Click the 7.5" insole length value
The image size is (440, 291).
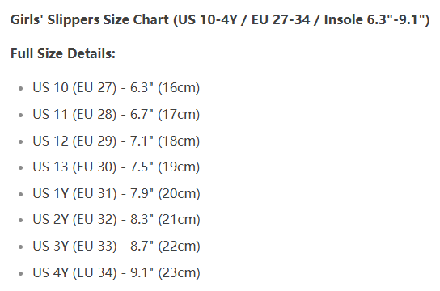[x=142, y=167]
